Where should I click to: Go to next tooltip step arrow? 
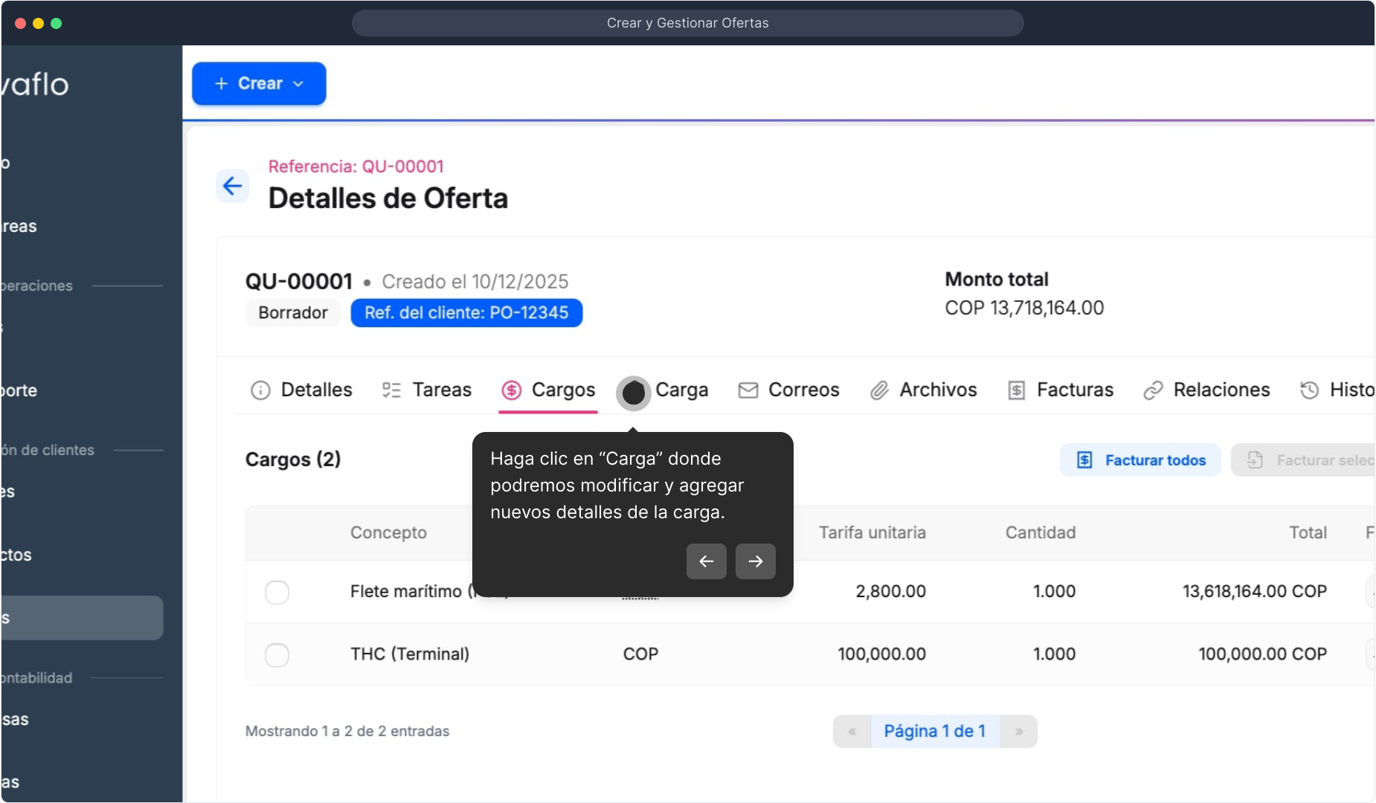coord(755,561)
